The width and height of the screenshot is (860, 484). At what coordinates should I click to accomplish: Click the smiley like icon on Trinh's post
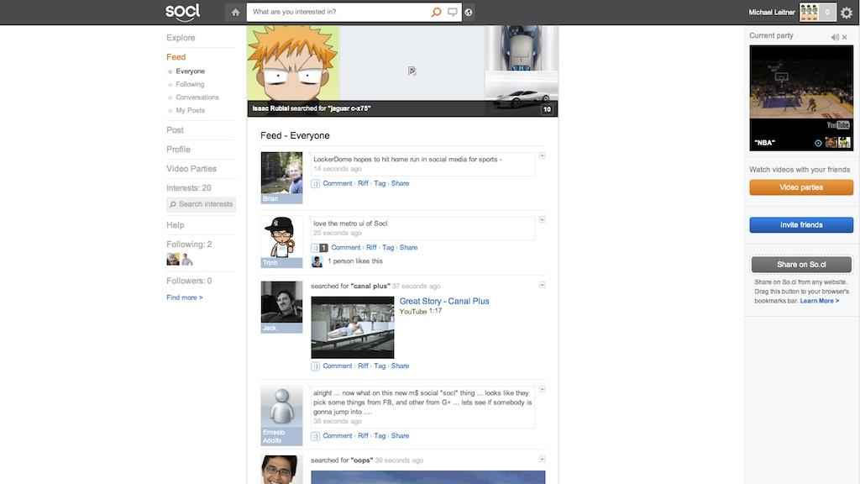point(315,248)
